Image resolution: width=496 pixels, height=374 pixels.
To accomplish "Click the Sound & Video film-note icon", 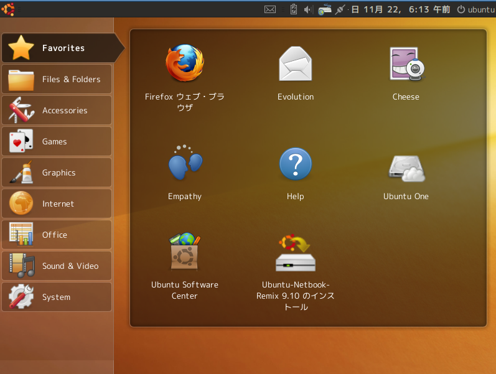I will point(22,266).
